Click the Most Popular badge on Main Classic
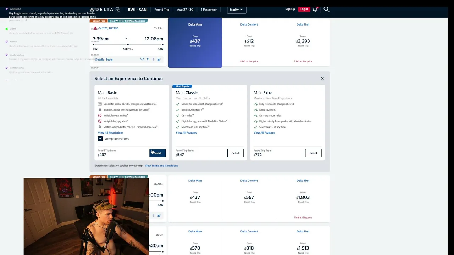 click(183, 86)
